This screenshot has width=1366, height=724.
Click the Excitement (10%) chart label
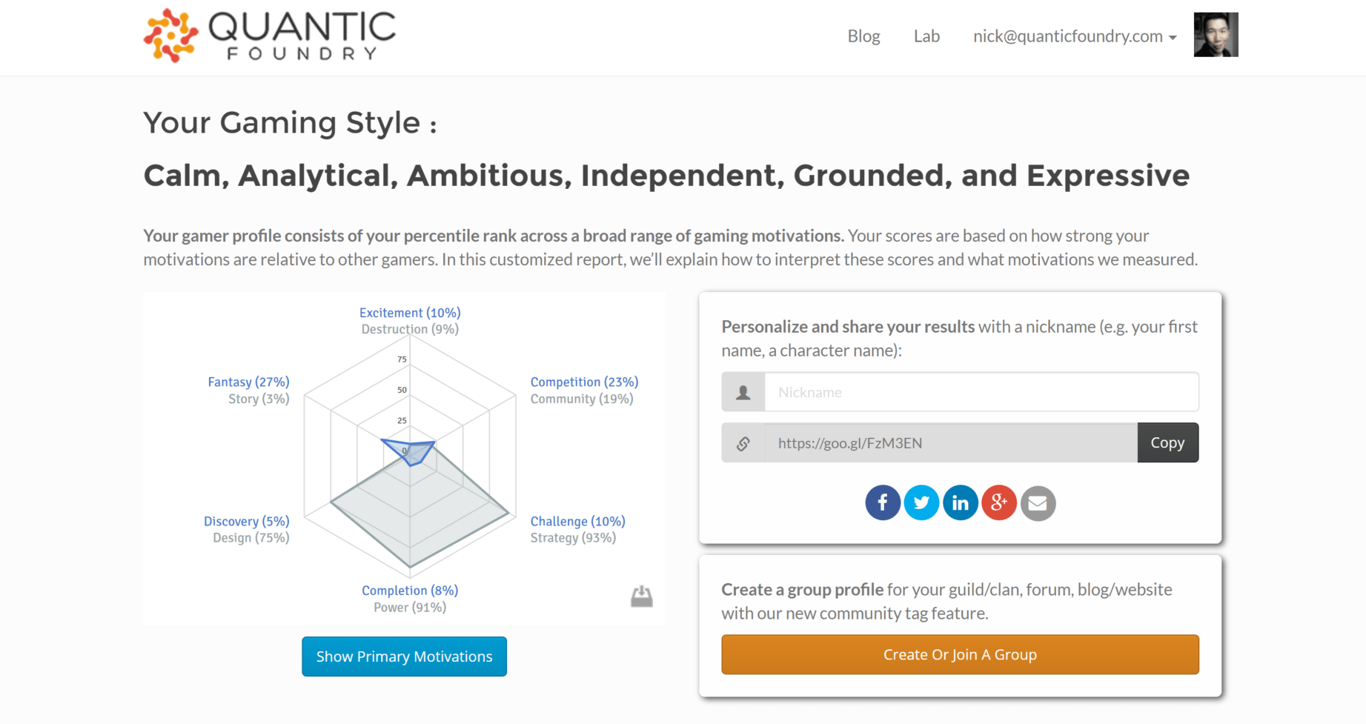pos(410,313)
